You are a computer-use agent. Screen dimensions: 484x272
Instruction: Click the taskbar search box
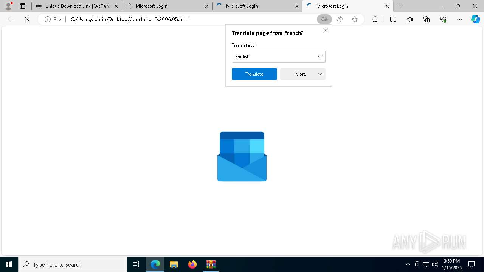[73, 264]
